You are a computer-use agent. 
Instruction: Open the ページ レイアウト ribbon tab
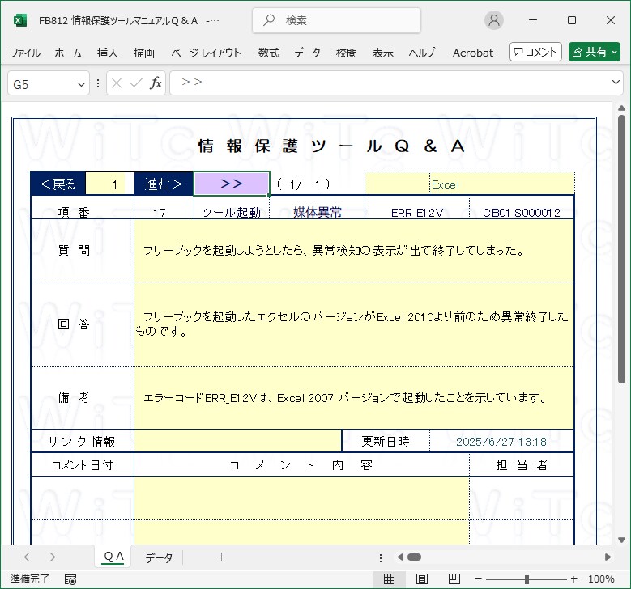coord(206,53)
